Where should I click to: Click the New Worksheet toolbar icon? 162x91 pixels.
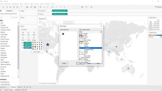(27, 7)
